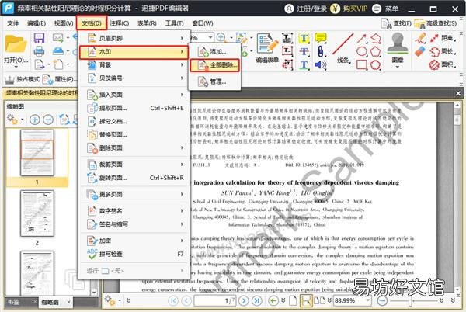Expand the 页眉页脚 submenu

pos(134,38)
